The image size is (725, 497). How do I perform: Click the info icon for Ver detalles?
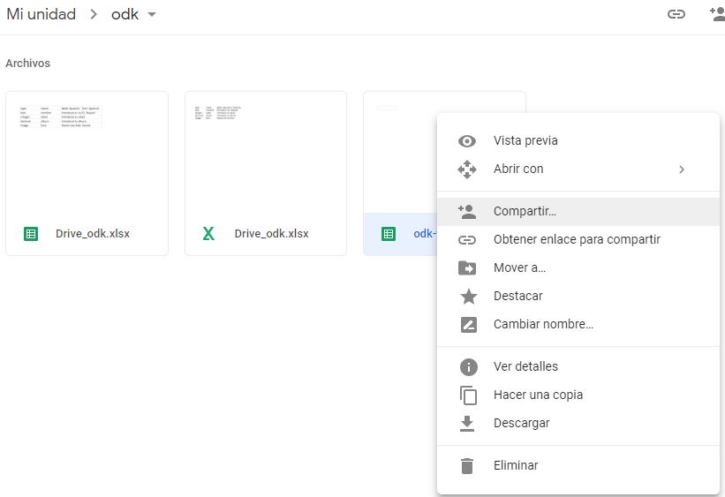468,367
